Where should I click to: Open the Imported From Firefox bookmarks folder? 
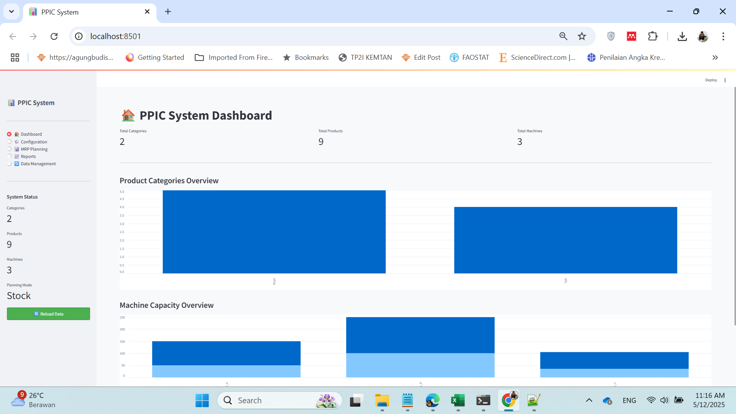tap(234, 58)
